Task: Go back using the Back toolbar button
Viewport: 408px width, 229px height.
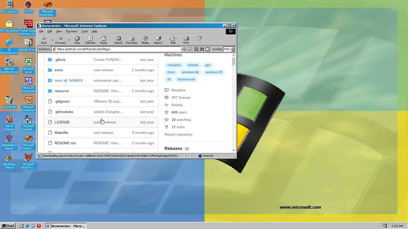Action: (x=44, y=40)
